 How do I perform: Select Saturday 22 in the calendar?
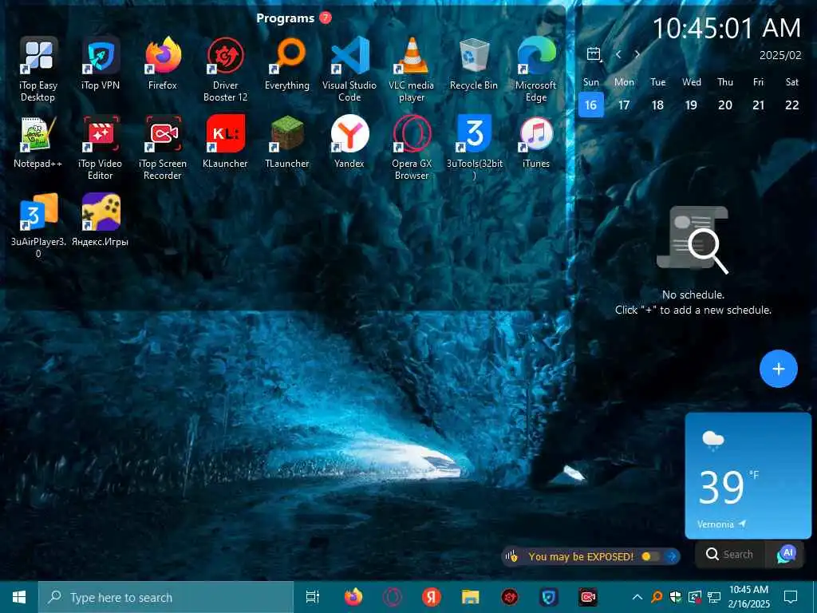pos(792,105)
